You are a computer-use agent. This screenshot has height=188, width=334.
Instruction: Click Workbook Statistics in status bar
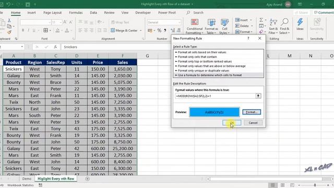click(x=20, y=185)
